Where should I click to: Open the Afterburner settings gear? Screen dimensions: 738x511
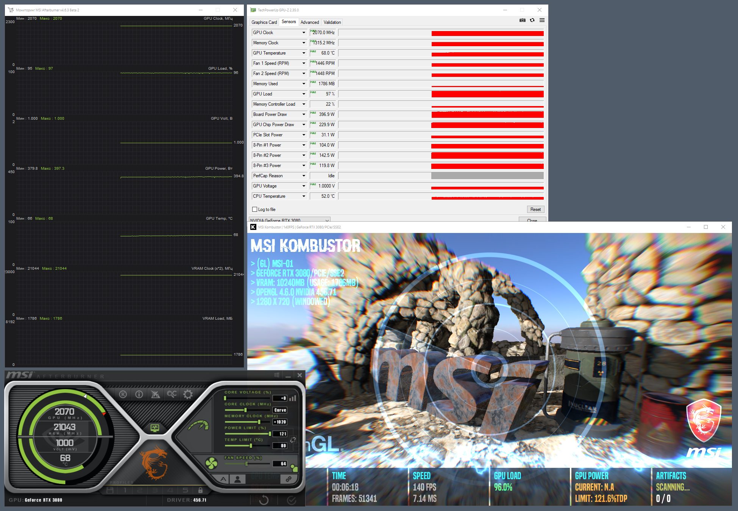tap(188, 394)
